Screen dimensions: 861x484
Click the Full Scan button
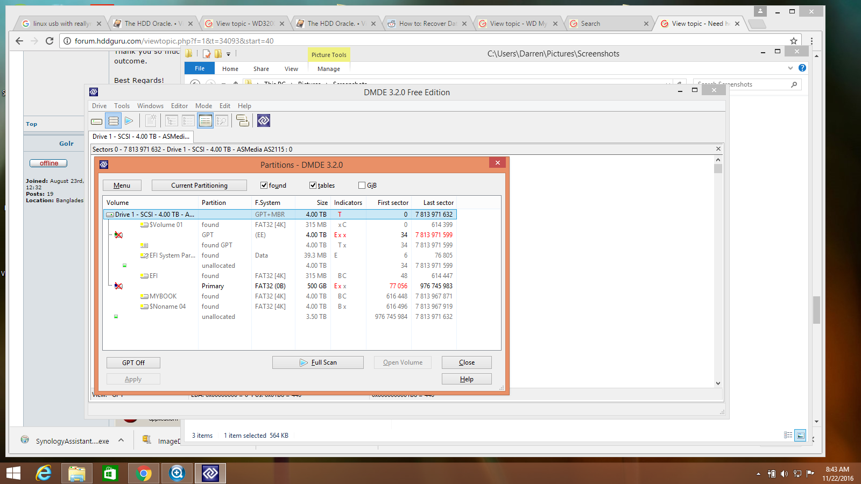pos(318,362)
